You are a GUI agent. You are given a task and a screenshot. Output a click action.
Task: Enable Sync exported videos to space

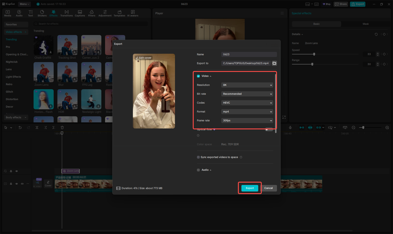tap(198, 157)
